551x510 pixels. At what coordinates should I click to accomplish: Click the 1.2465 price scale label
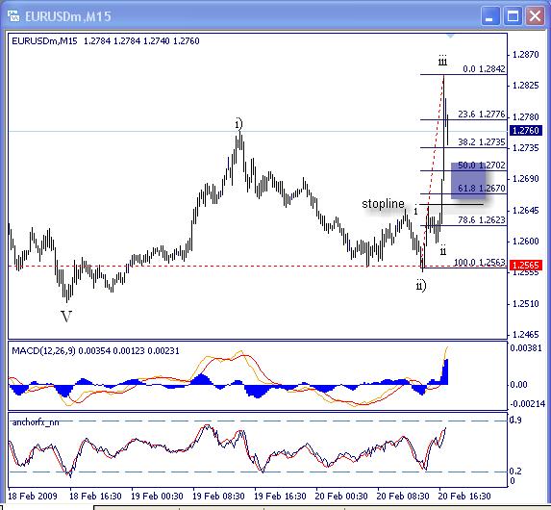click(x=526, y=334)
